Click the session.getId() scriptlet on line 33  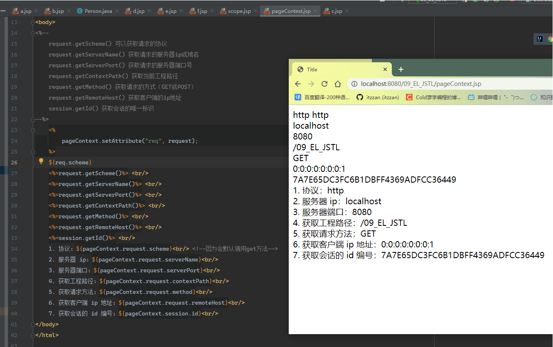[82, 238]
